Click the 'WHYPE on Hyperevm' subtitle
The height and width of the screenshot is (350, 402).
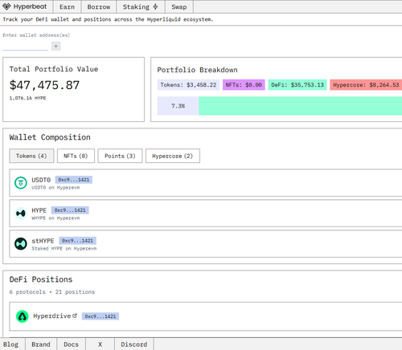coord(55,218)
